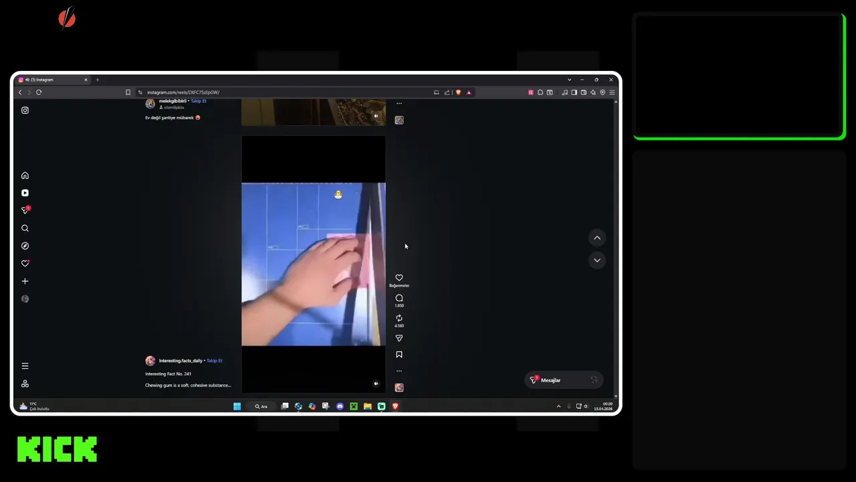
Task: Save the reel with bookmark icon
Action: 399,355
